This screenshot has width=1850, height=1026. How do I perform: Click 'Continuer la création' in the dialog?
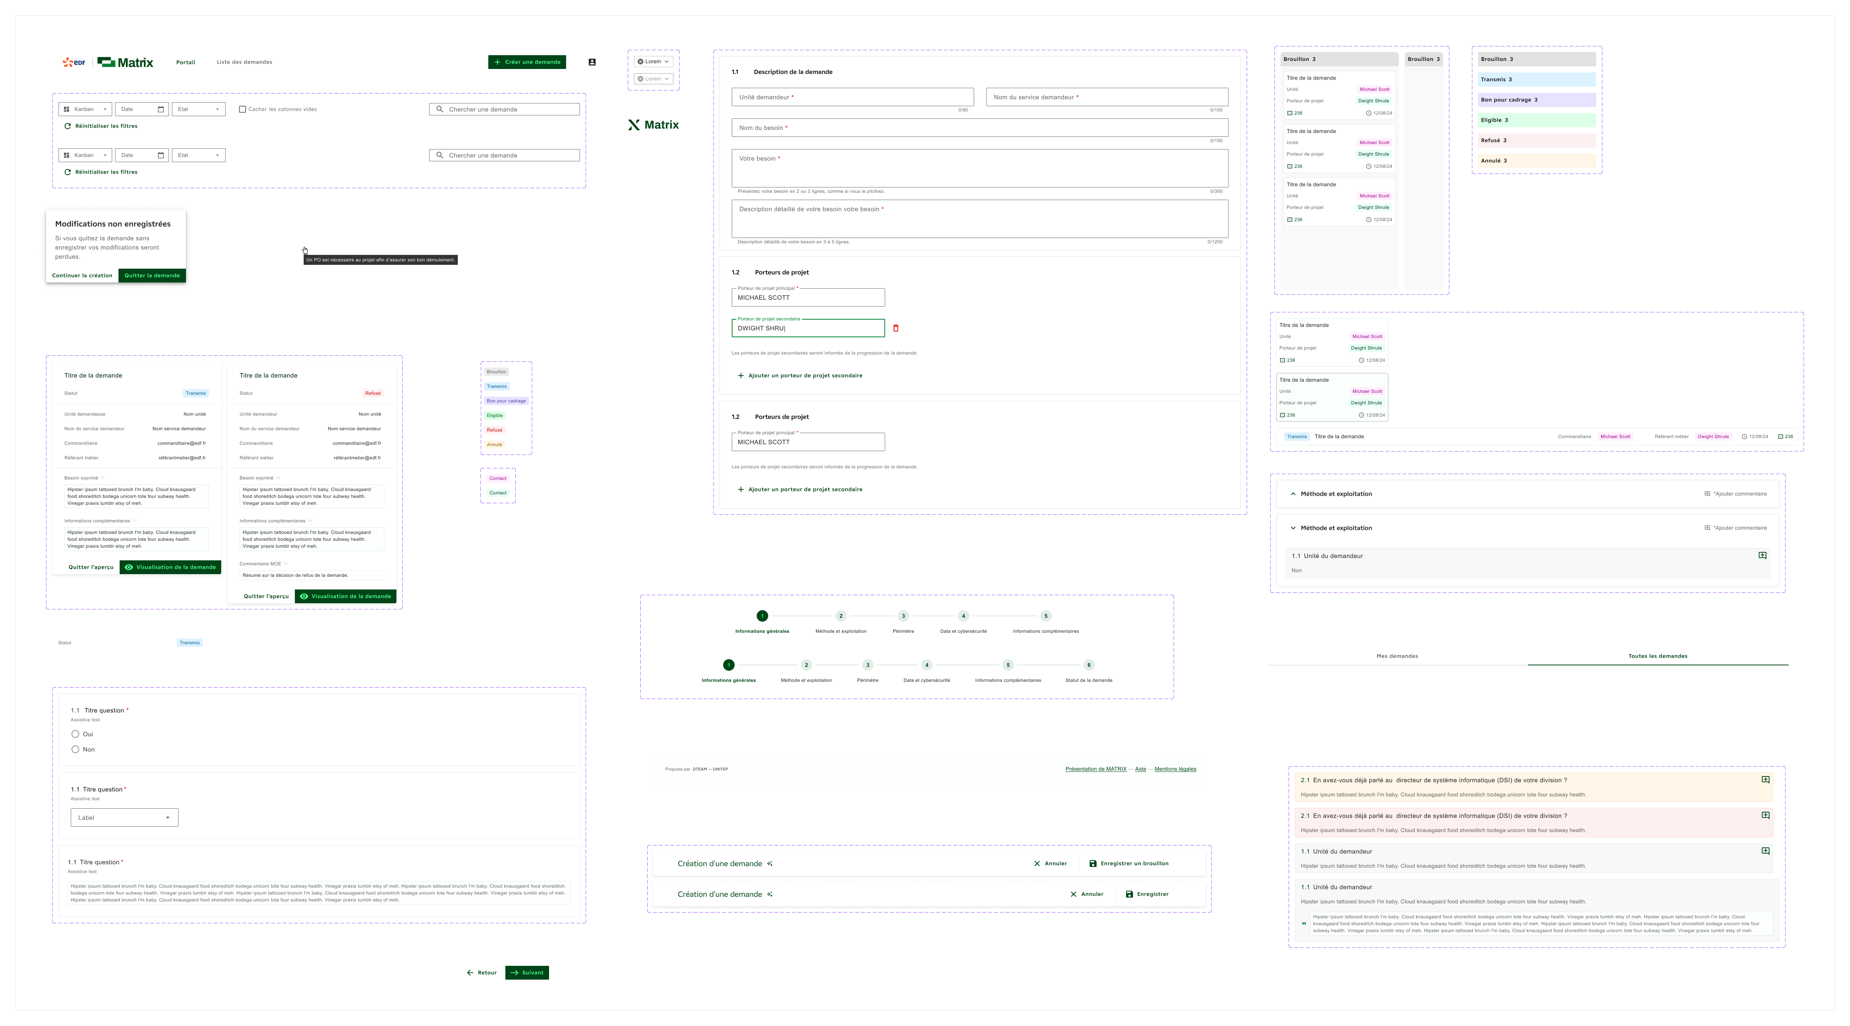pyautogui.click(x=82, y=276)
